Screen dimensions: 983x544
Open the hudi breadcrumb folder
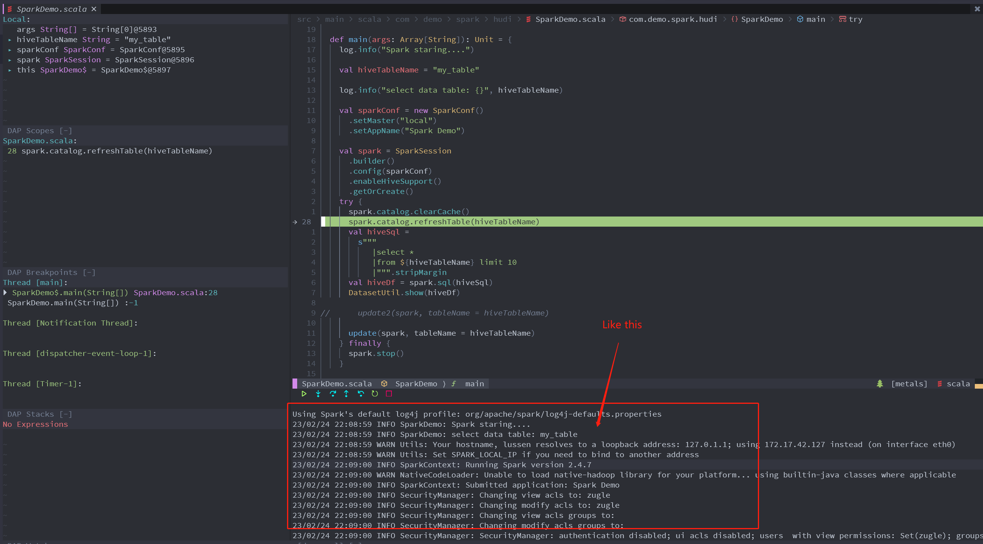click(502, 19)
